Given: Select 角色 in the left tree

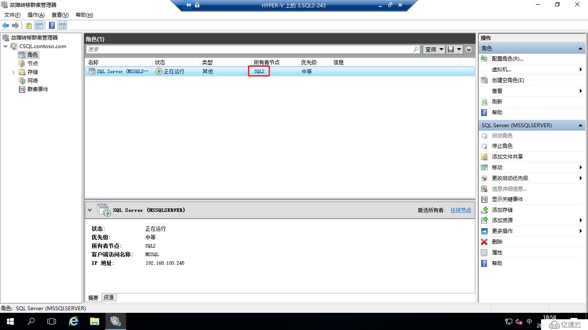Looking at the screenshot, I should pyautogui.click(x=33, y=55).
